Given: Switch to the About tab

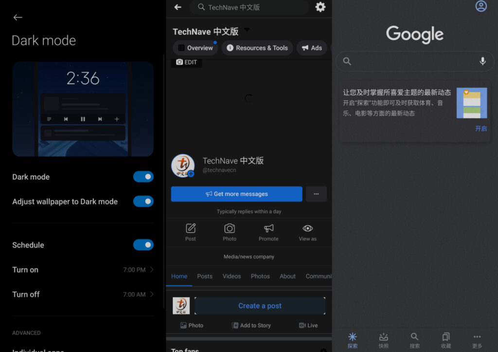Looking at the screenshot, I should coord(287,277).
